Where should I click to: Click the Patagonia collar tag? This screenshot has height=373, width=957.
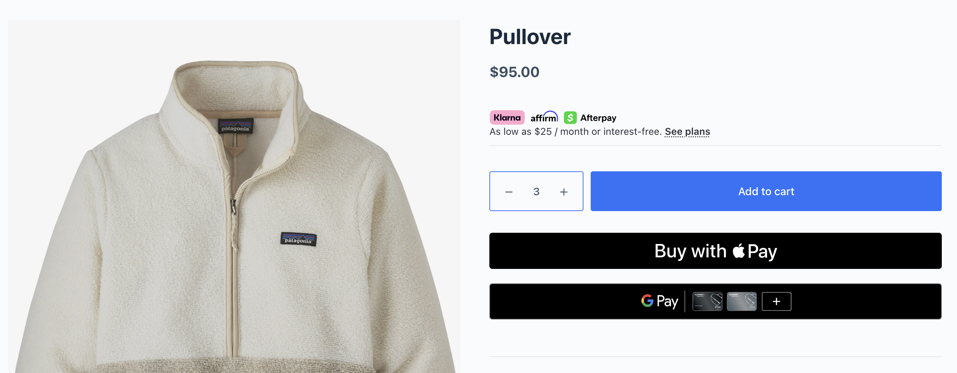coord(236,127)
